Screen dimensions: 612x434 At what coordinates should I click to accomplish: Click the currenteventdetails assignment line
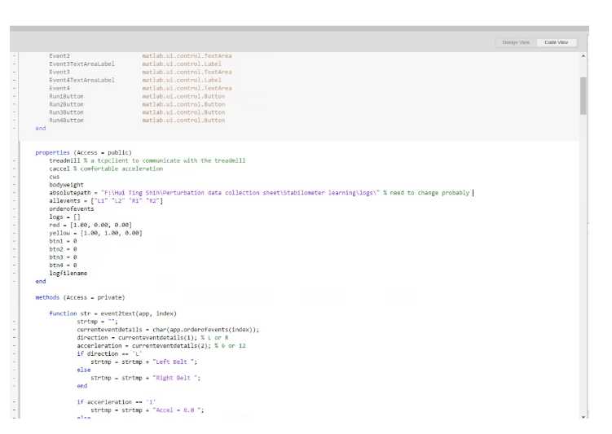click(168, 330)
